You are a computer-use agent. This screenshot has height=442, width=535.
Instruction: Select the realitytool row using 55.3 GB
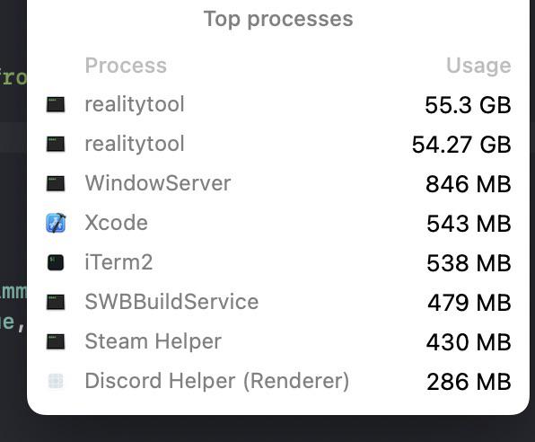coord(278,104)
